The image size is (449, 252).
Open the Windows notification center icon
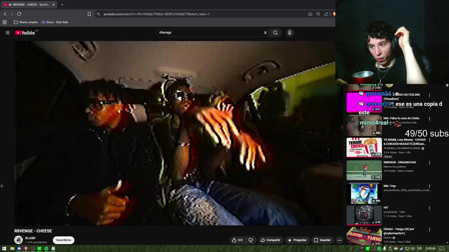click(441, 248)
